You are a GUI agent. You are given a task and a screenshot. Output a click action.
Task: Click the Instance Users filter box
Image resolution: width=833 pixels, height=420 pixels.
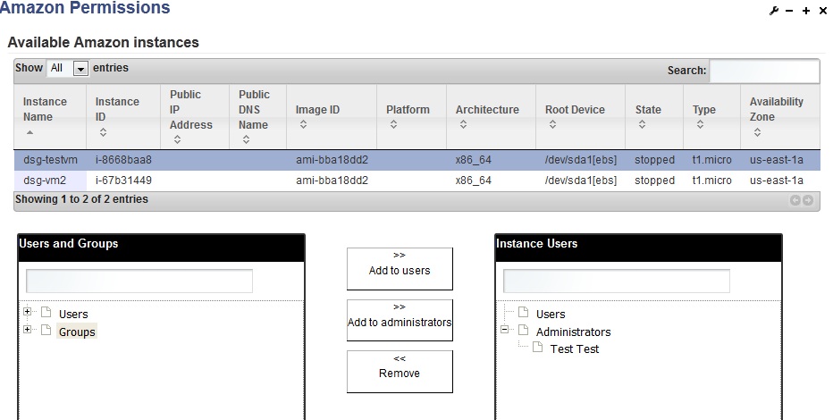click(x=616, y=281)
